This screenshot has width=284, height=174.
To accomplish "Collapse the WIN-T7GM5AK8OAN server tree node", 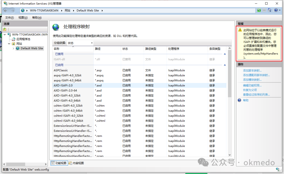I will pos(5,34).
